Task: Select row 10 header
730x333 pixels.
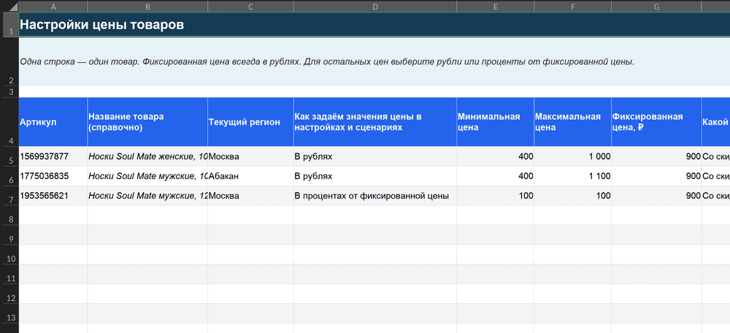Action: (x=9, y=254)
